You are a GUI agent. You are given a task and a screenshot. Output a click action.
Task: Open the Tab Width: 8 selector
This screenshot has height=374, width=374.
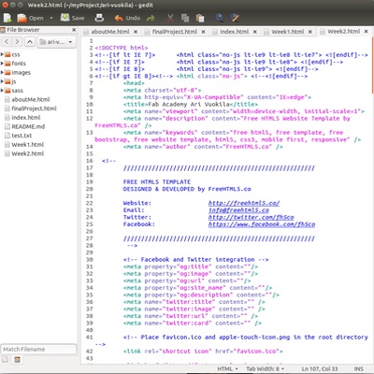[x=265, y=369]
